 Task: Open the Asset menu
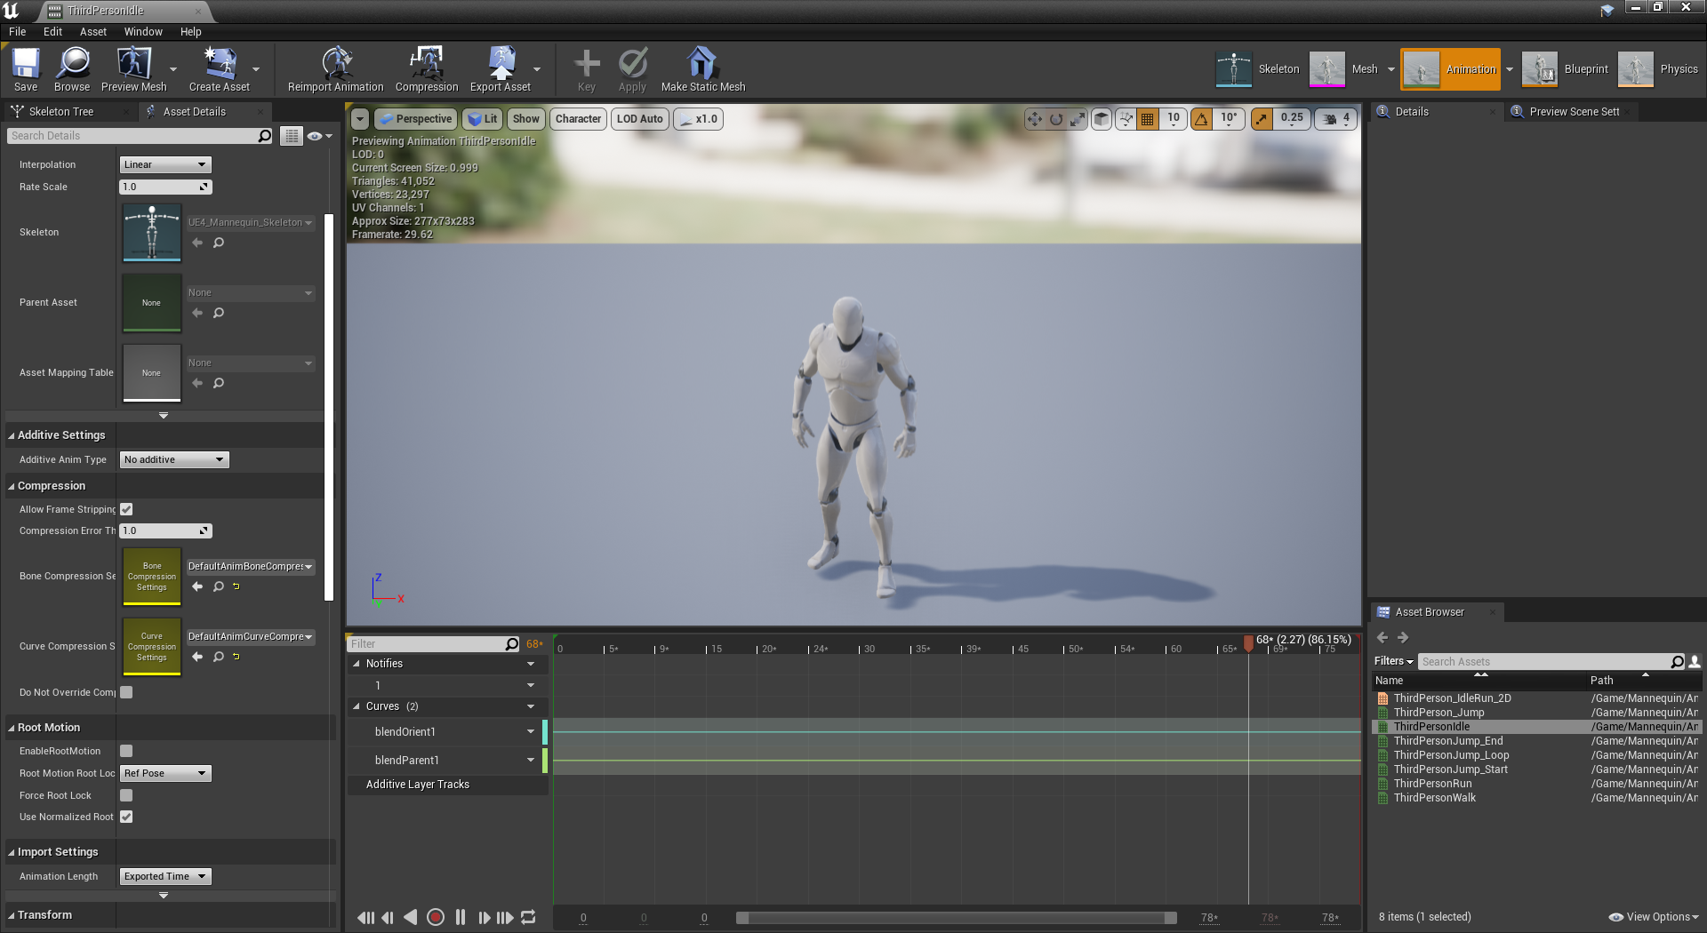[92, 31]
